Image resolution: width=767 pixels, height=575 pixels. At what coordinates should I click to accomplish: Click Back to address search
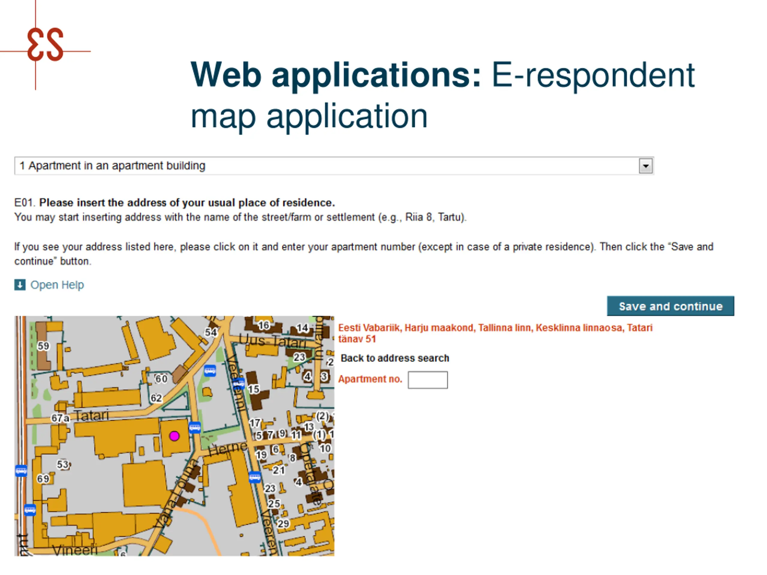coord(395,358)
